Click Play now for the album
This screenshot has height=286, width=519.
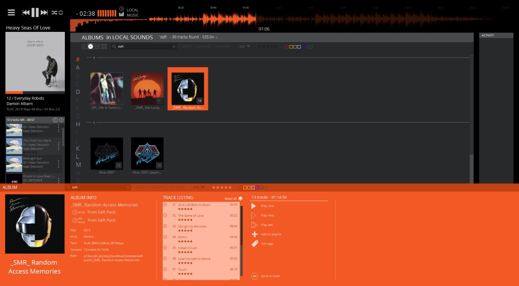(x=263, y=206)
